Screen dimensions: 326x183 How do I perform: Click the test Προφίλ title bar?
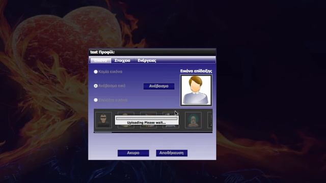pos(152,52)
